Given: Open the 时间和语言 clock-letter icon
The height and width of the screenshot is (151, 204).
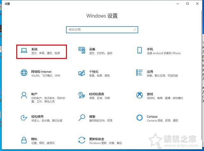Looking at the screenshot, I should coord(82,95).
